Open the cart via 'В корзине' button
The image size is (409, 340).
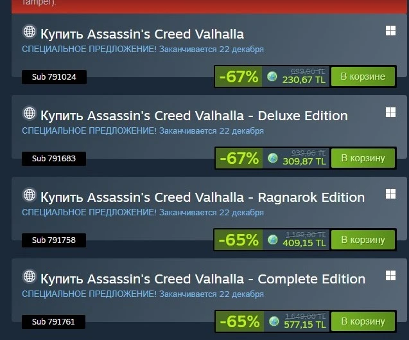[x=363, y=76]
